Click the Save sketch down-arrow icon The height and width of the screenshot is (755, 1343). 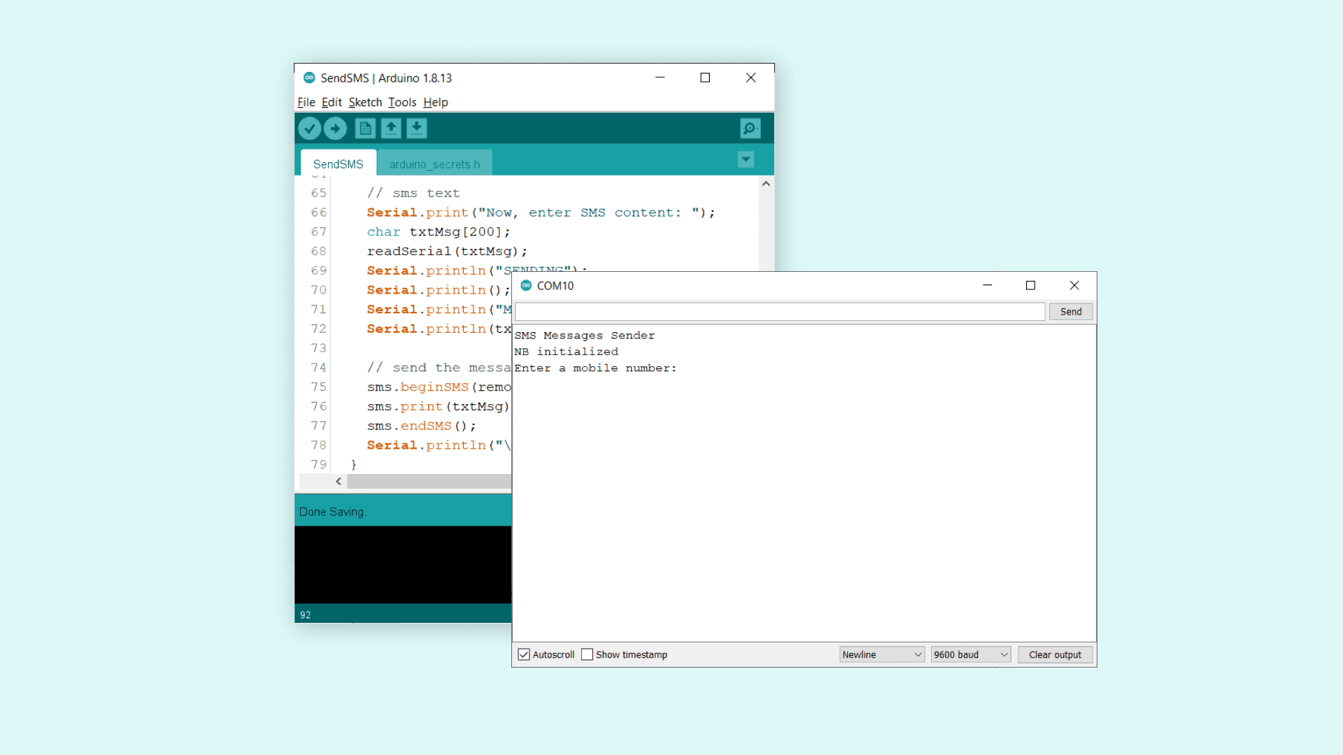point(417,129)
